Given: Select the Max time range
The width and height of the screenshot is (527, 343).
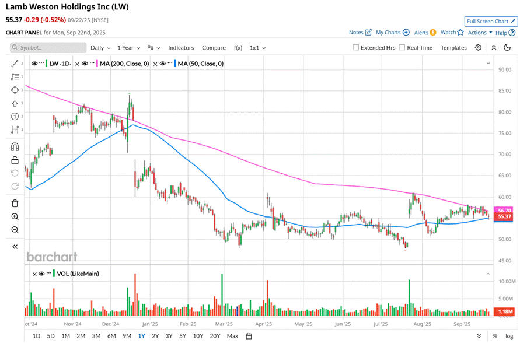Looking at the screenshot, I should (x=232, y=336).
